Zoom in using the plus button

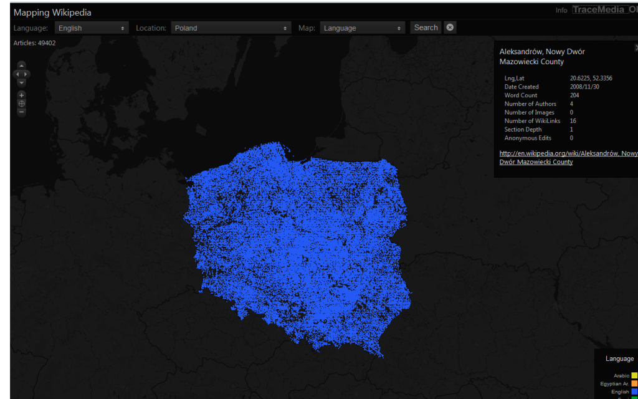[22, 95]
